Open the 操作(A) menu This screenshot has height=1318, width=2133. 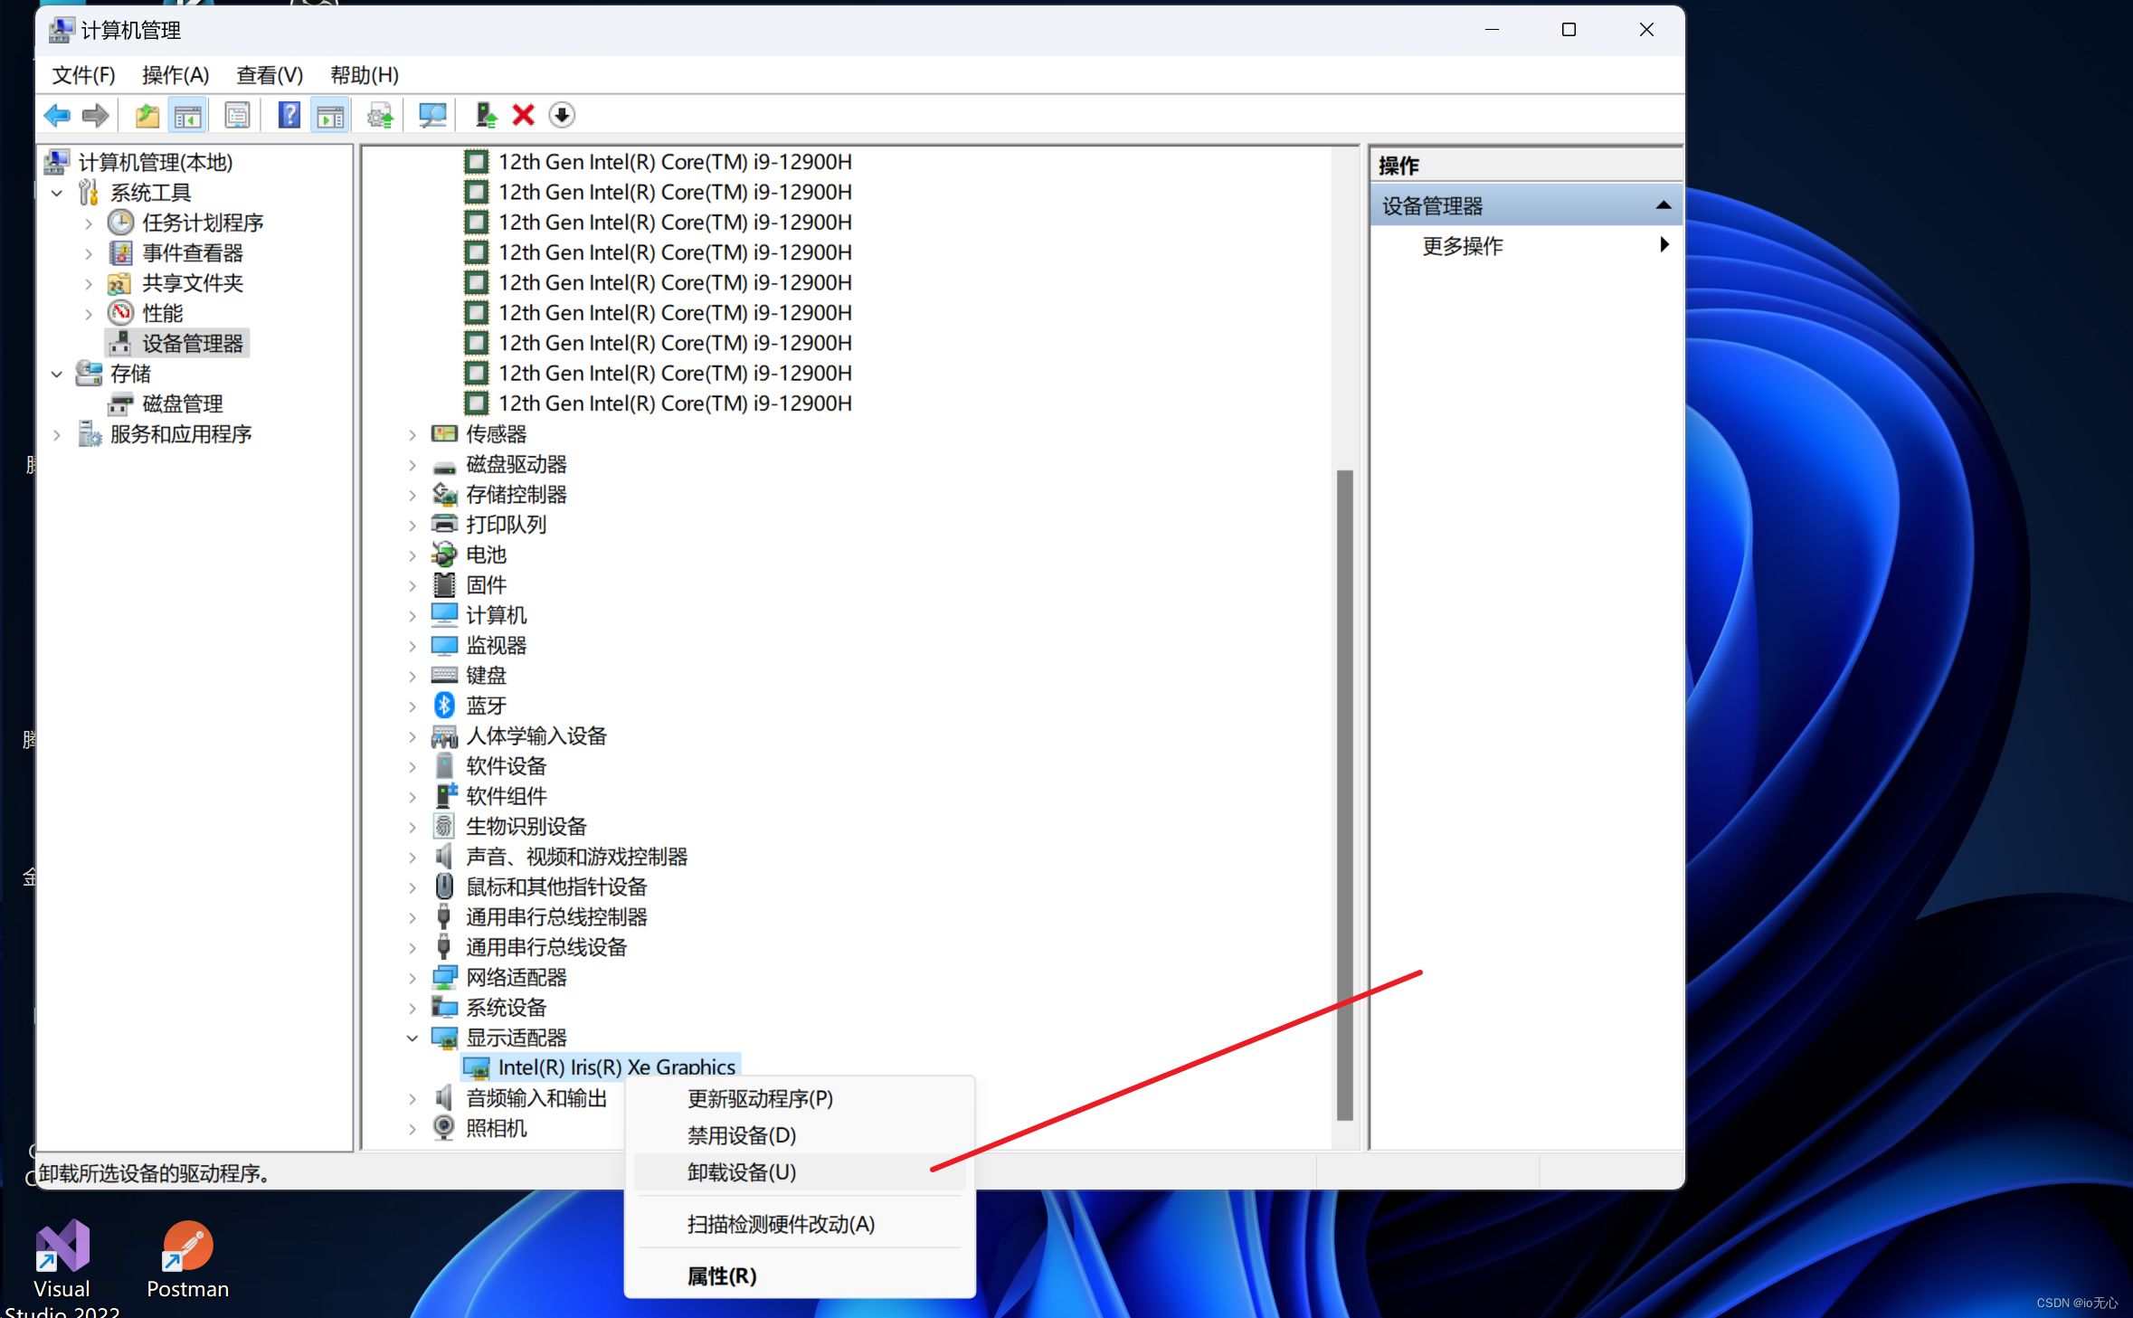click(175, 75)
